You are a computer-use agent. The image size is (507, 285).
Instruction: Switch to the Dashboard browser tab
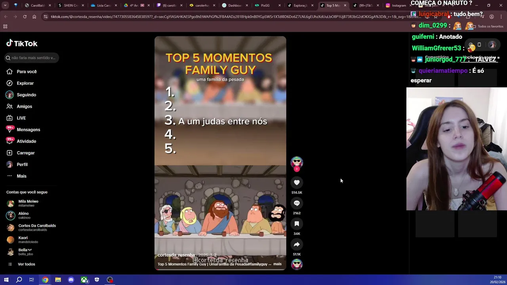coord(234,6)
